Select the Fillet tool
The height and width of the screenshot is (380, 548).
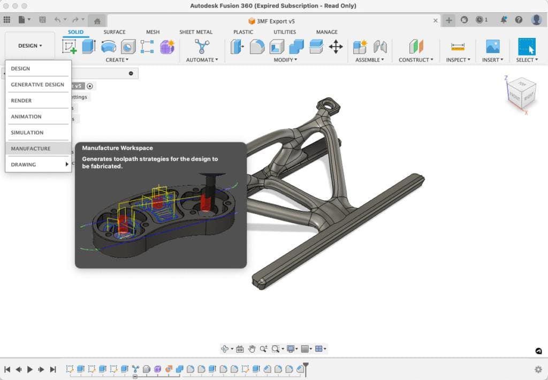(x=257, y=47)
